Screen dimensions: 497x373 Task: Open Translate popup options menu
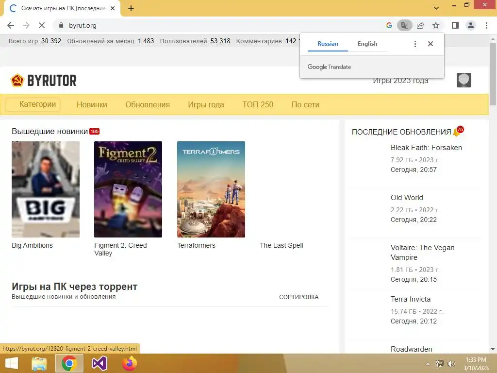415,44
